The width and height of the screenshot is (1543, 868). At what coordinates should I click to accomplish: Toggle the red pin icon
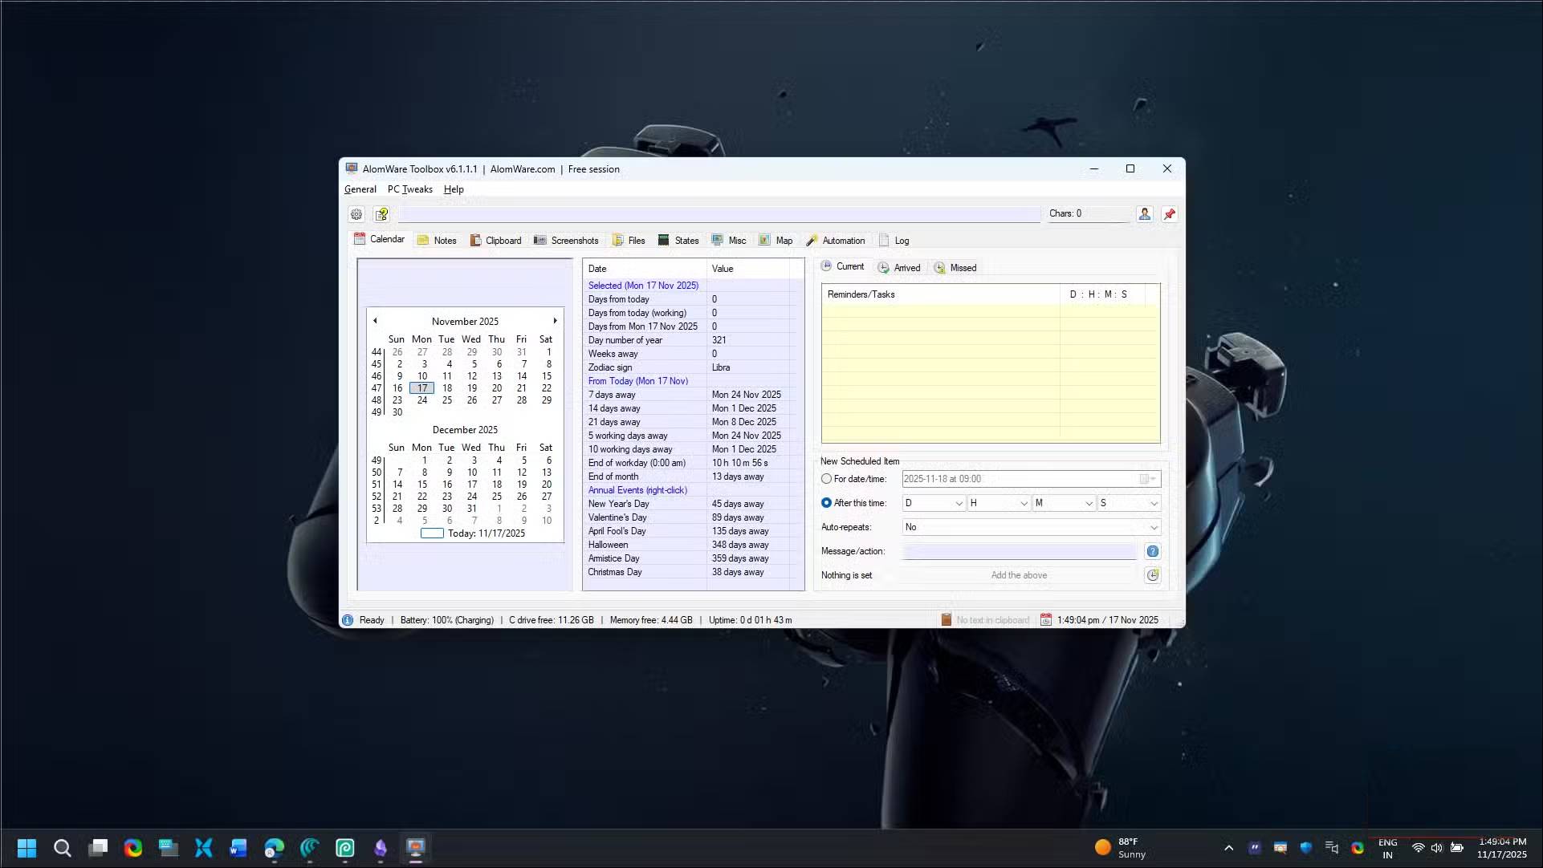click(1170, 214)
